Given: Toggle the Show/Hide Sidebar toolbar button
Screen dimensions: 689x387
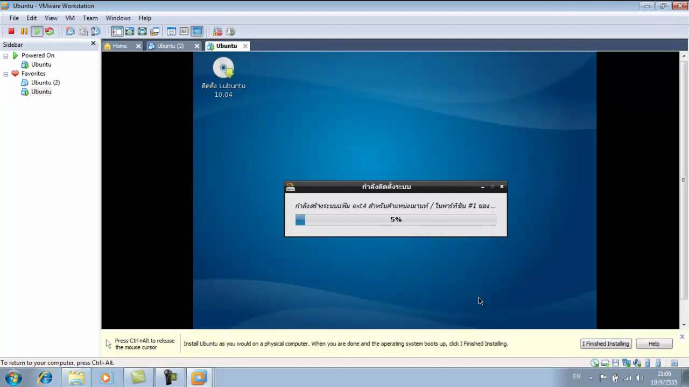Looking at the screenshot, I should coord(117,31).
